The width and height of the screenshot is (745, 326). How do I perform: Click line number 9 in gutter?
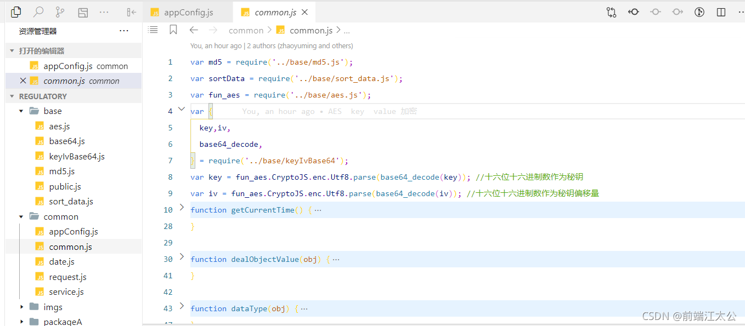tap(170, 193)
